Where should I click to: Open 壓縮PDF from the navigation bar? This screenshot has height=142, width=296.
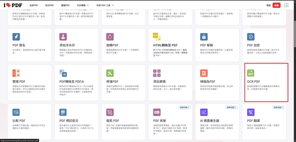click(65, 5)
